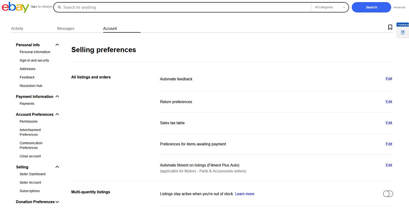Click the eBay logo
Screen dimensions: 409x213
point(15,7)
